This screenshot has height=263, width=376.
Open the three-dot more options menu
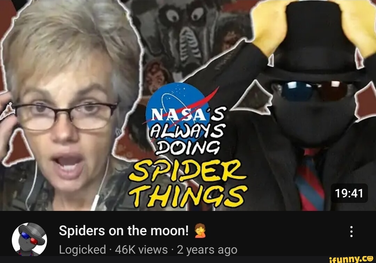[x=351, y=231]
